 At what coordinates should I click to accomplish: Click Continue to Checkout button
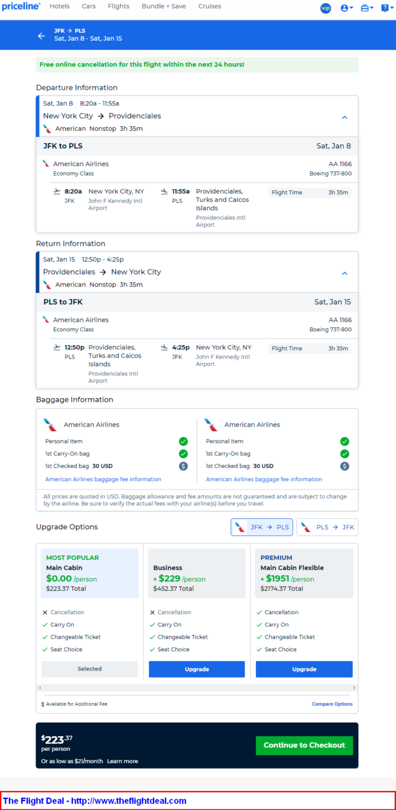click(x=304, y=745)
